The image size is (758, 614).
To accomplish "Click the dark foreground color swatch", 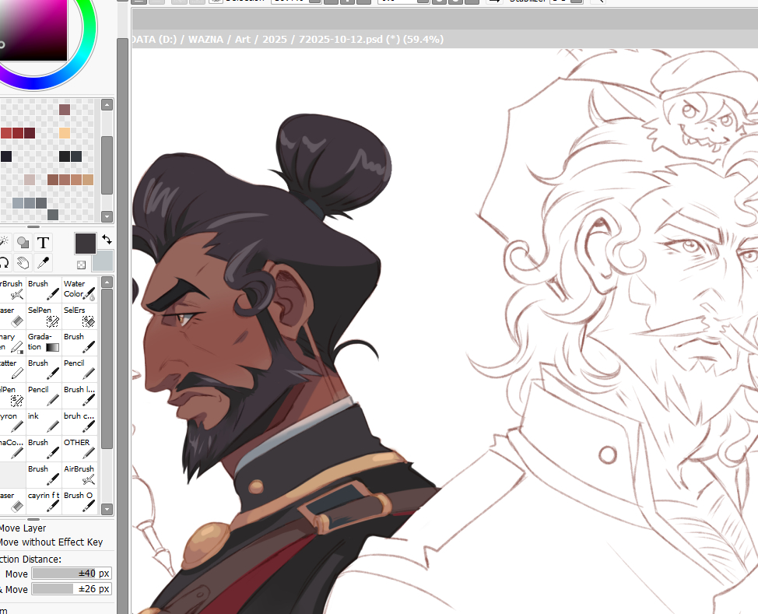I will point(85,243).
